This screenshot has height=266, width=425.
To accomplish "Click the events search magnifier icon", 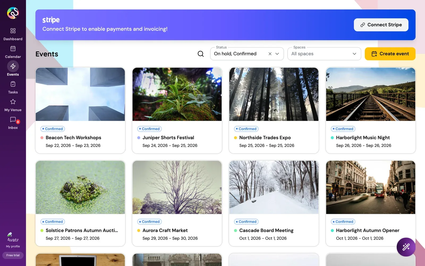I will point(201,54).
